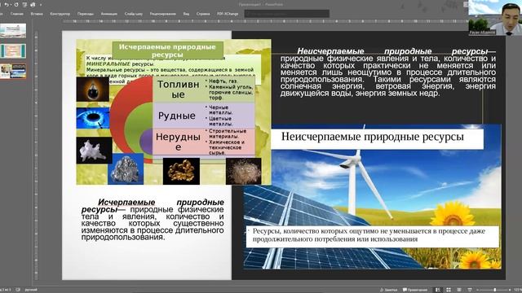Open the Вид ribbon tab
Screen dimensions: 522x293
point(186,14)
